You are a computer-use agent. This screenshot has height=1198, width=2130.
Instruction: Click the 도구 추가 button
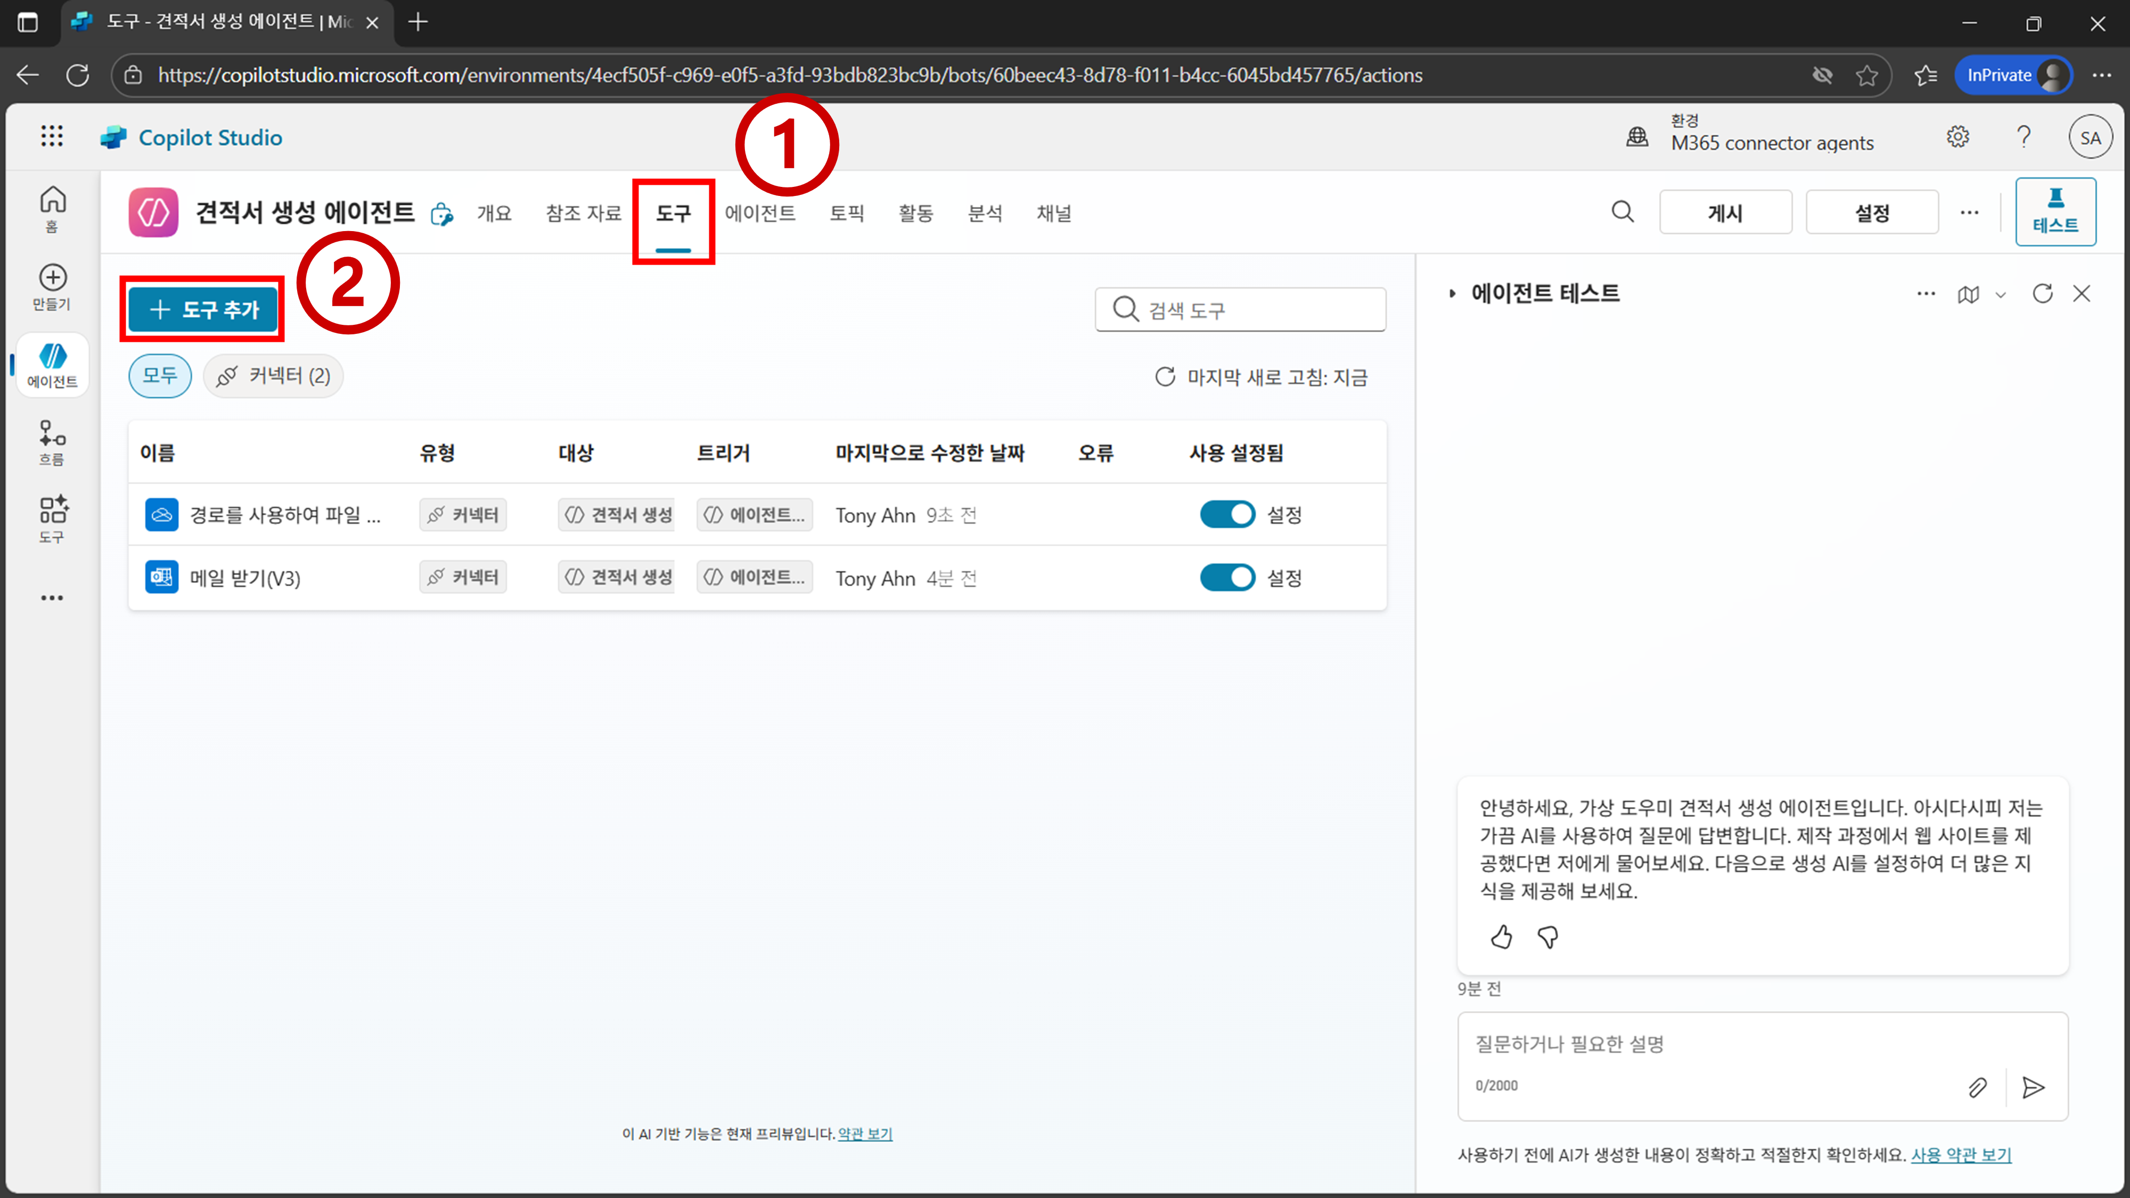pos(203,309)
